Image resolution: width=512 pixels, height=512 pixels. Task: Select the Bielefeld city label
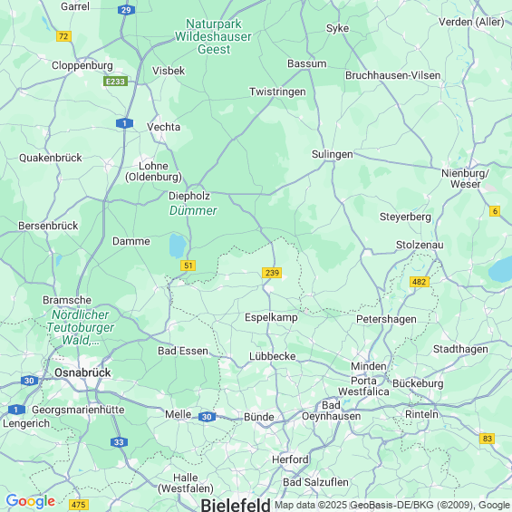click(236, 505)
